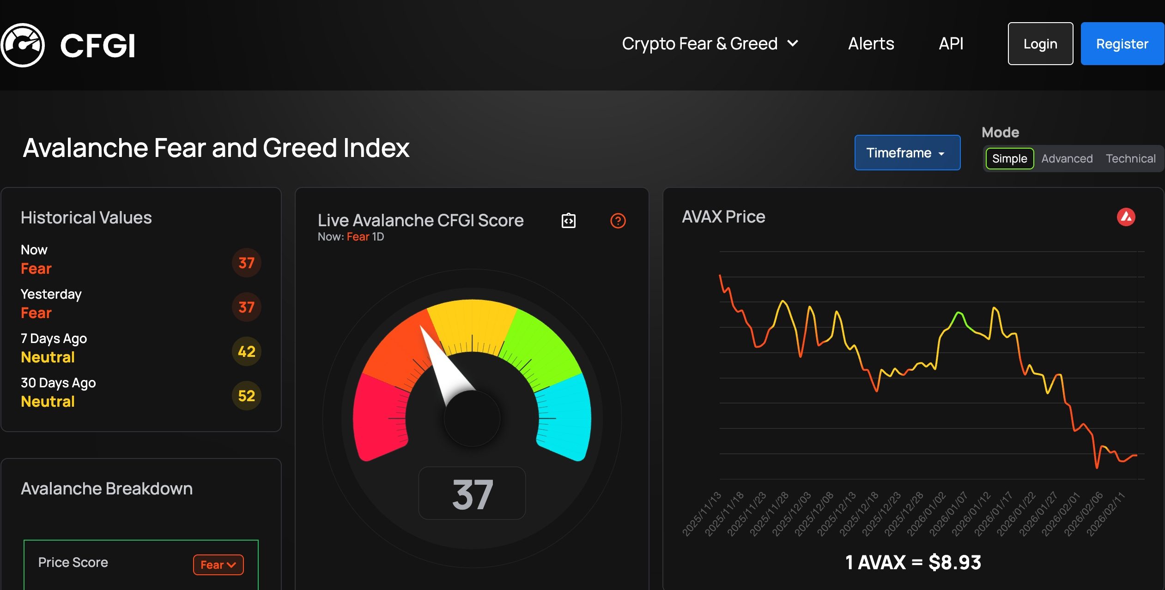Click the Yesterday value 37 badge

pyautogui.click(x=246, y=307)
